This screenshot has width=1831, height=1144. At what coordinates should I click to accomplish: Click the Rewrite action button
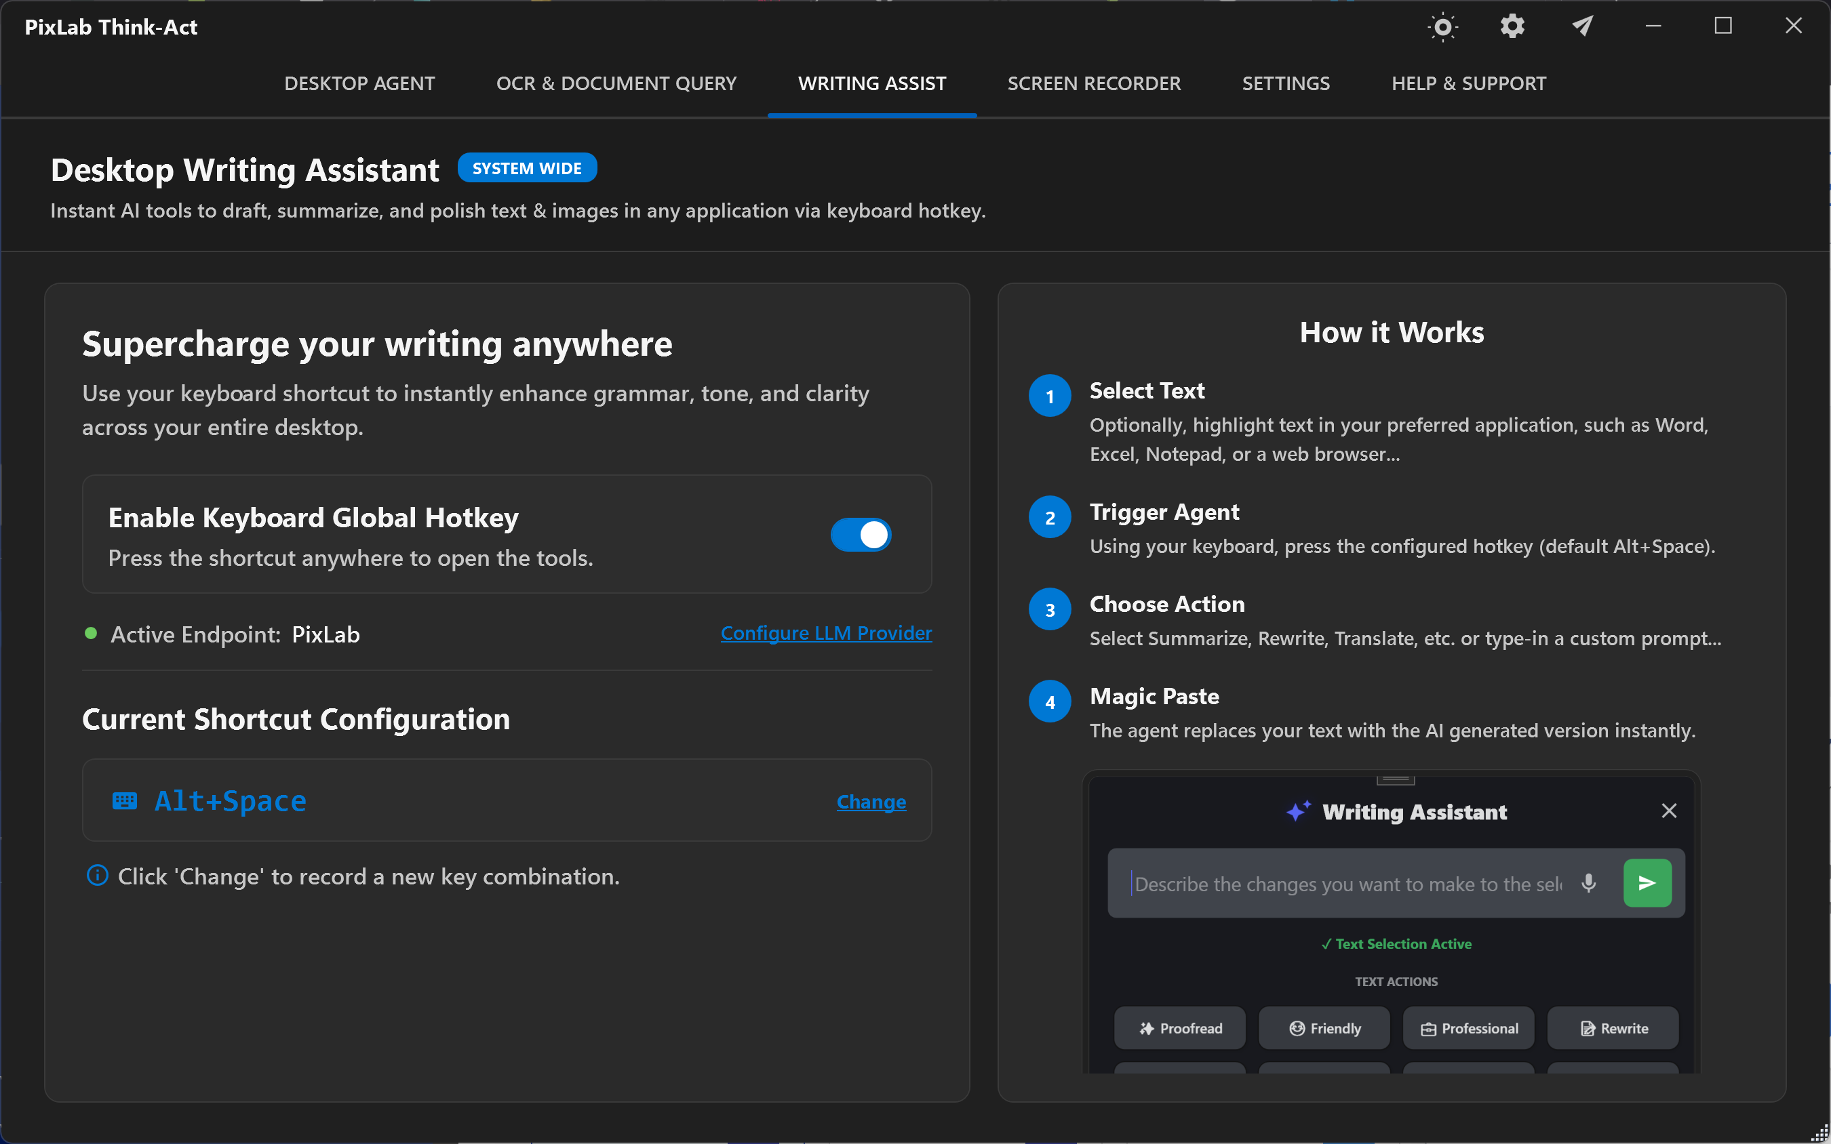(x=1613, y=1028)
